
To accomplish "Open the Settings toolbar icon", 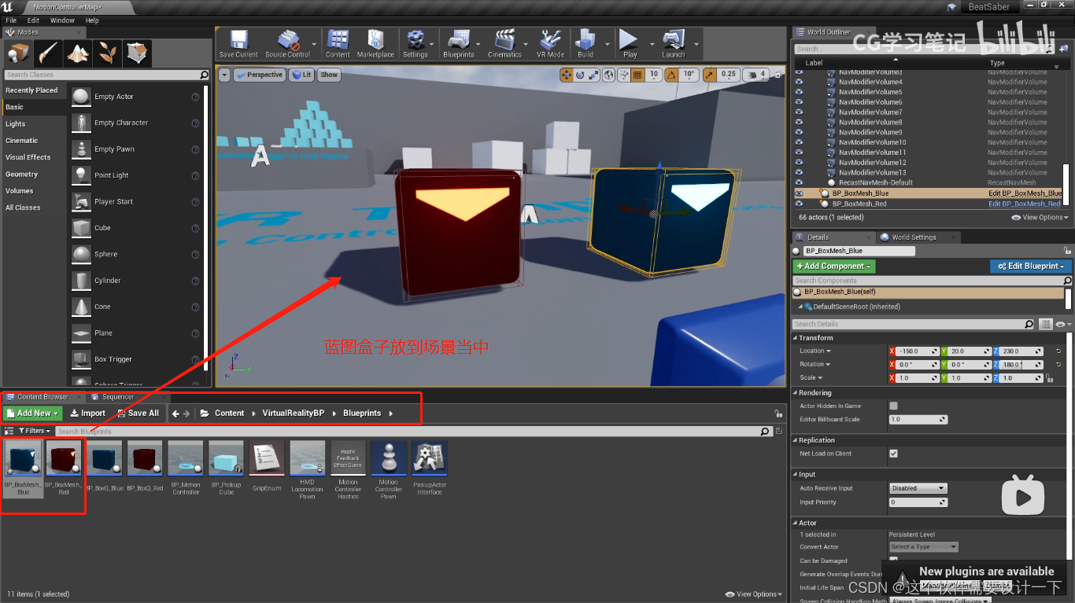I will coord(415,43).
